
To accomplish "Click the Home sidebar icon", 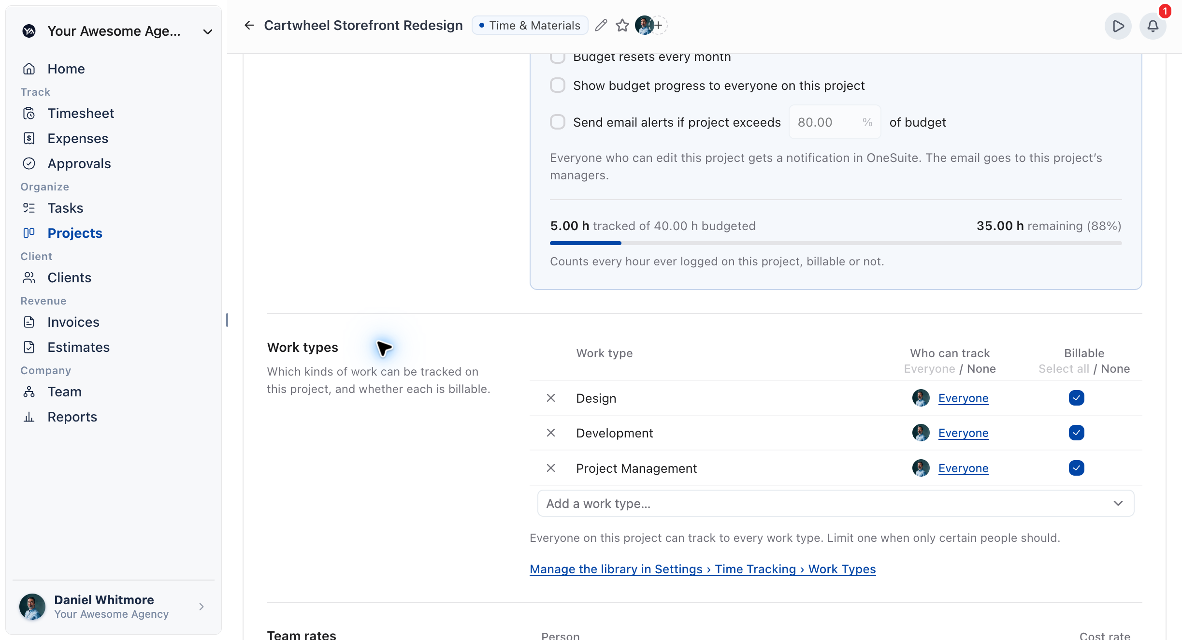I will click(29, 69).
